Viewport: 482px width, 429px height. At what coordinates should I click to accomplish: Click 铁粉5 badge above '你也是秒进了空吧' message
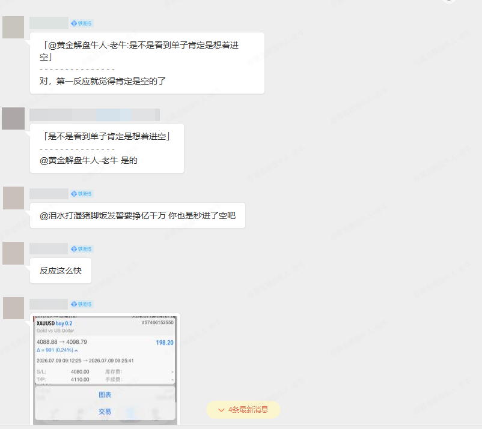click(x=82, y=194)
